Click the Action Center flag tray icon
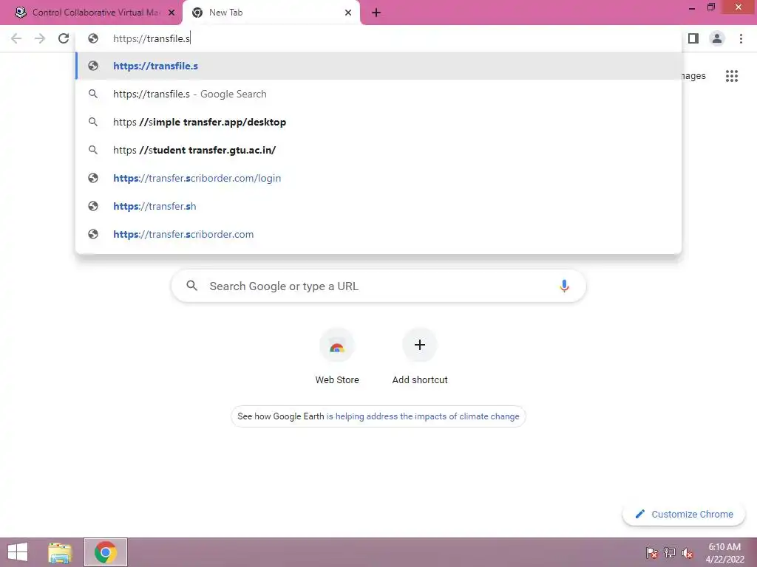This screenshot has height=567, width=757. [x=651, y=552]
